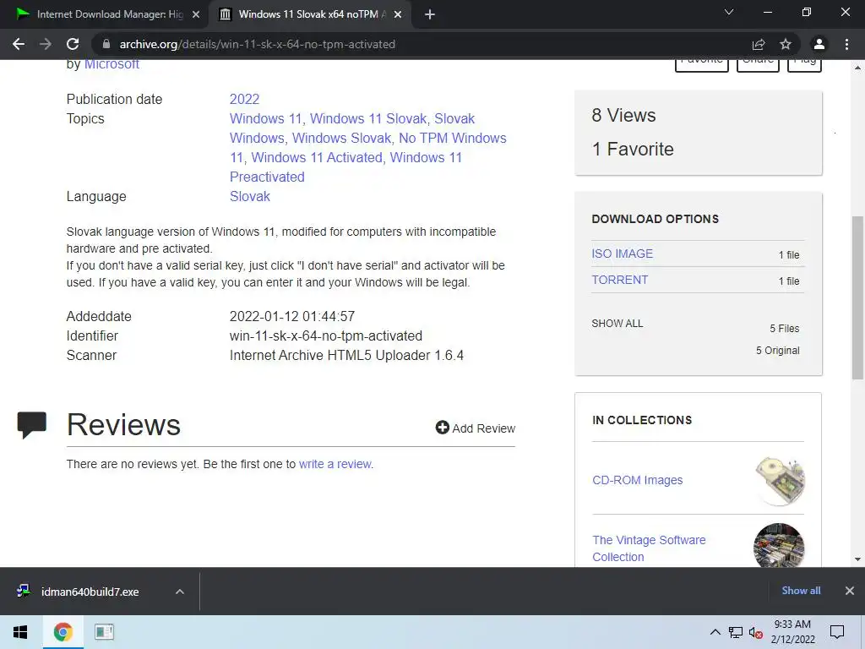The width and height of the screenshot is (865, 649).
Task: Open the Preactivated topic link
Action: pyautogui.click(x=267, y=177)
